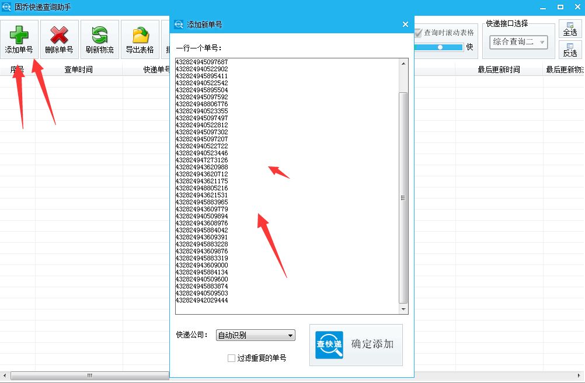Viewport: 585px width, 383px height.
Task: Click tracking number 432824948806776
Action: pos(202,104)
